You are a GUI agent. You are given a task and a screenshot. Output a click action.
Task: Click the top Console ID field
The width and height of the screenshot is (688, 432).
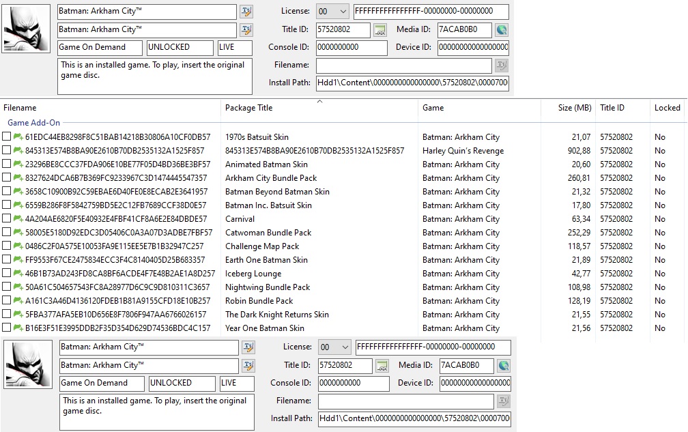click(352, 47)
